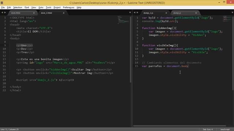Click the function hiddenImg() line
This screenshot has height=131, width=234.
pyautogui.click(x=159, y=28)
